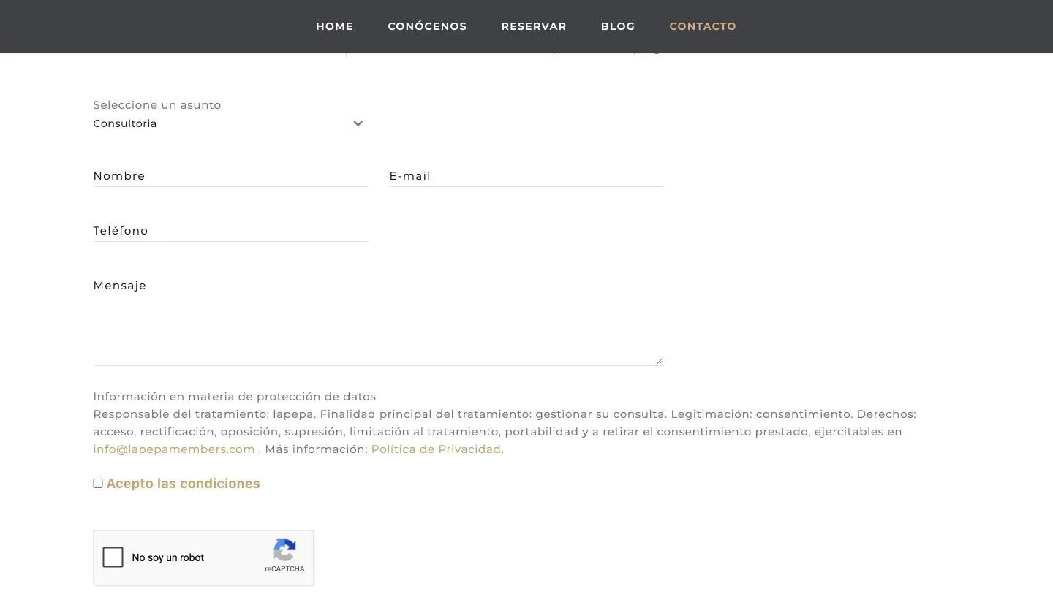Click the 'Acepto las condiciones' label
Viewport: 1053px width, 594px height.
[183, 484]
